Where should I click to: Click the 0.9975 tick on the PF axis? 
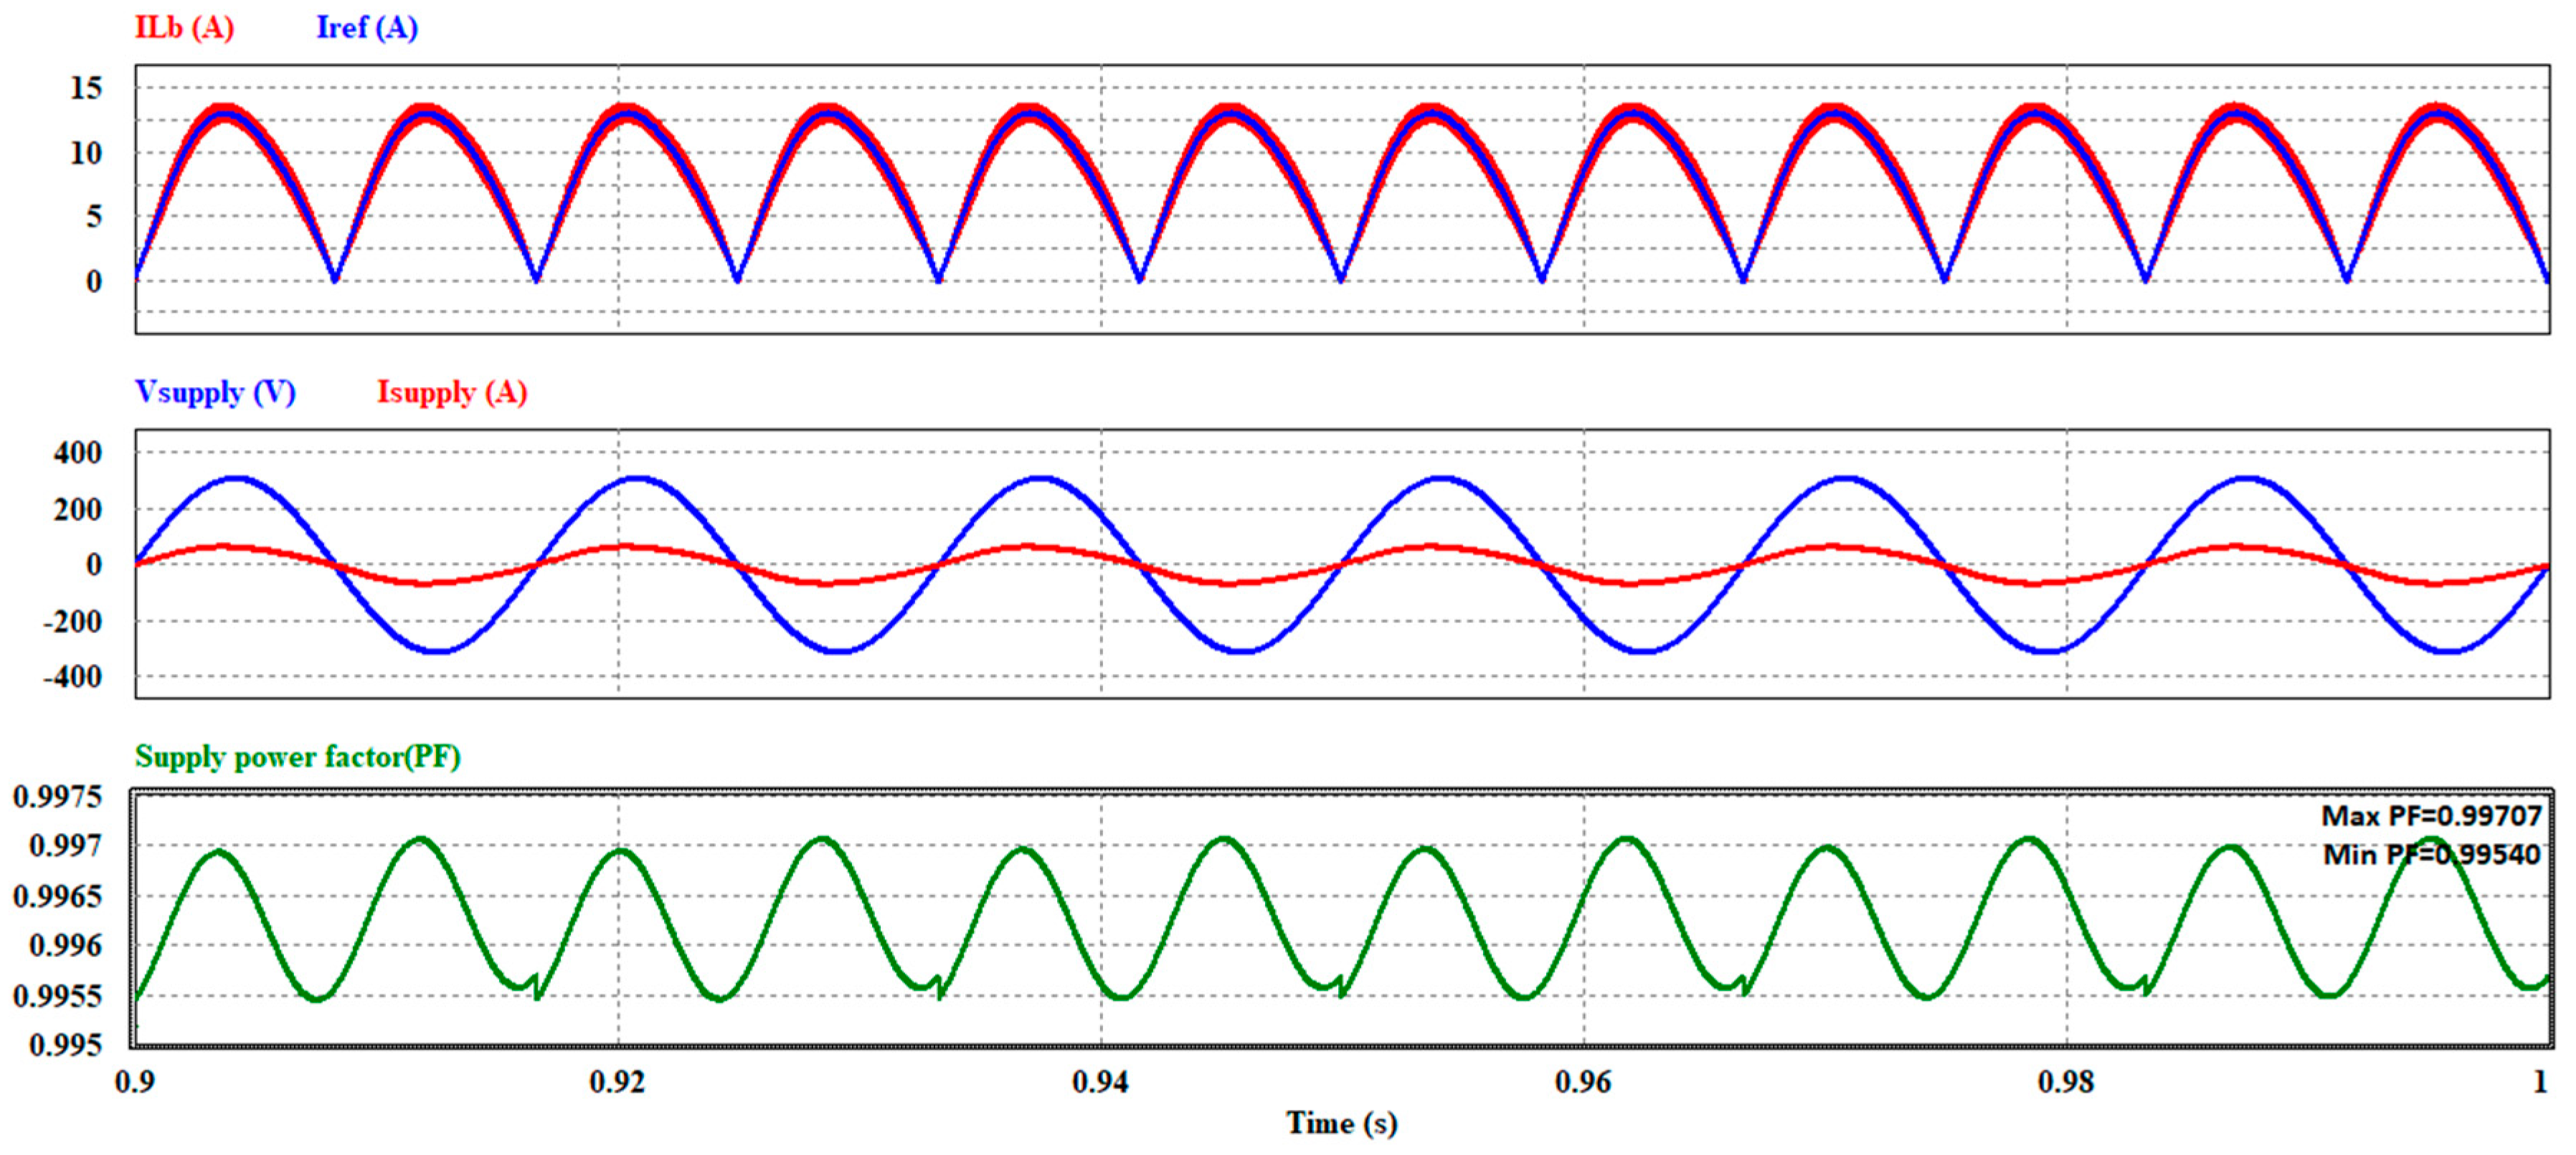(x=58, y=797)
